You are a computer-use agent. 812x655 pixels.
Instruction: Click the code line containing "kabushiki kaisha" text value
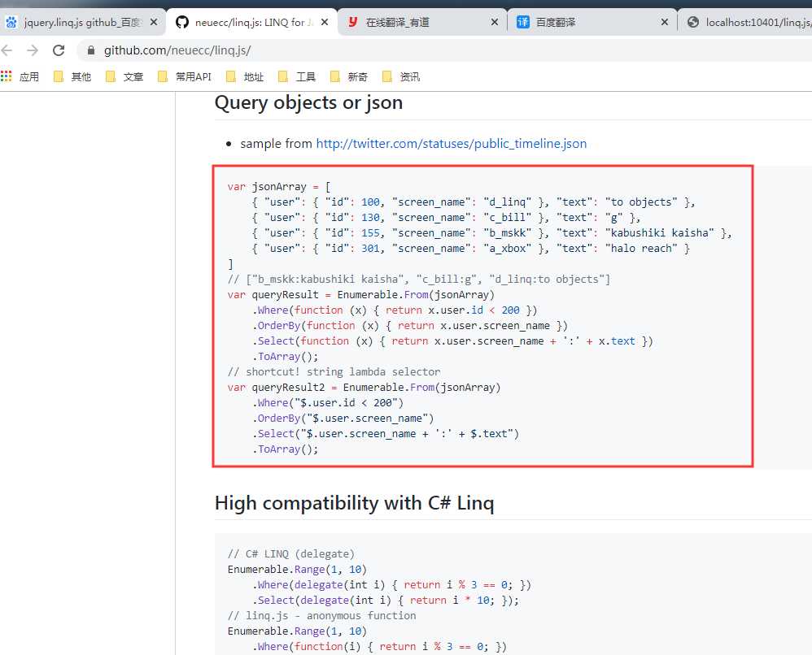point(492,233)
